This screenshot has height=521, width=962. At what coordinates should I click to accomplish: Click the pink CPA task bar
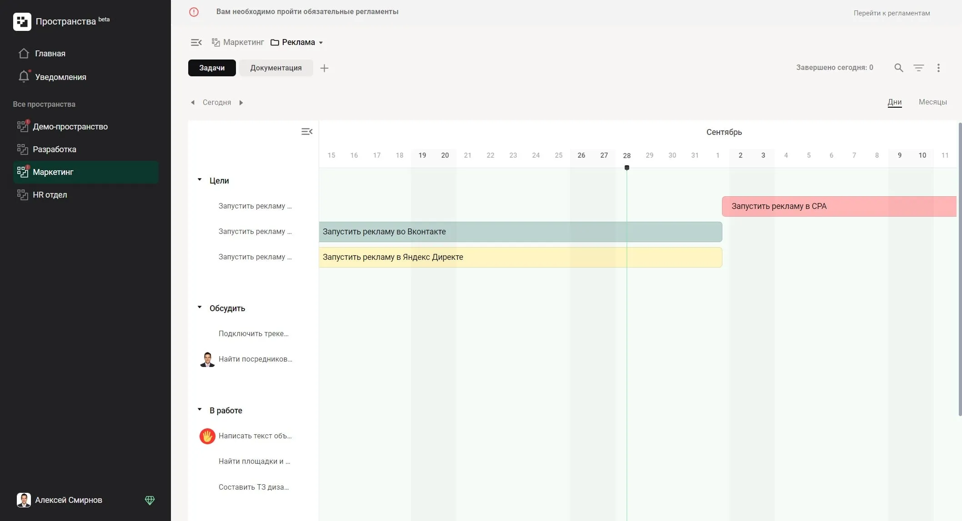(x=839, y=206)
